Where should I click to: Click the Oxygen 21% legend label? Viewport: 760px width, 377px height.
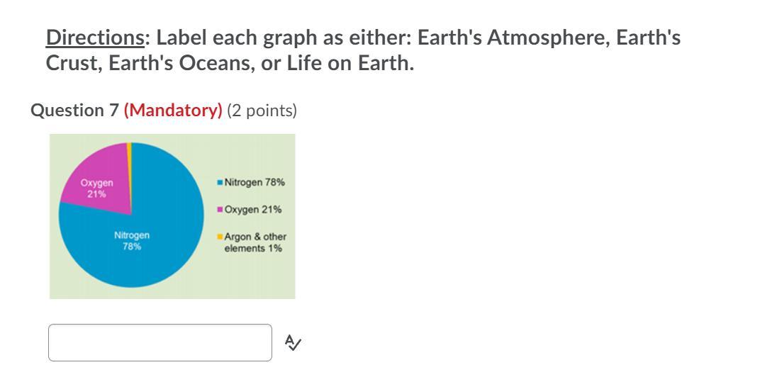point(253,210)
